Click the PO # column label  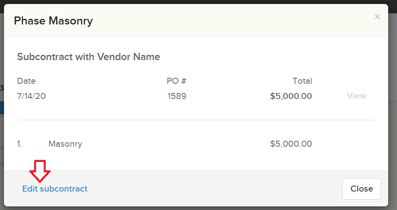click(x=176, y=81)
